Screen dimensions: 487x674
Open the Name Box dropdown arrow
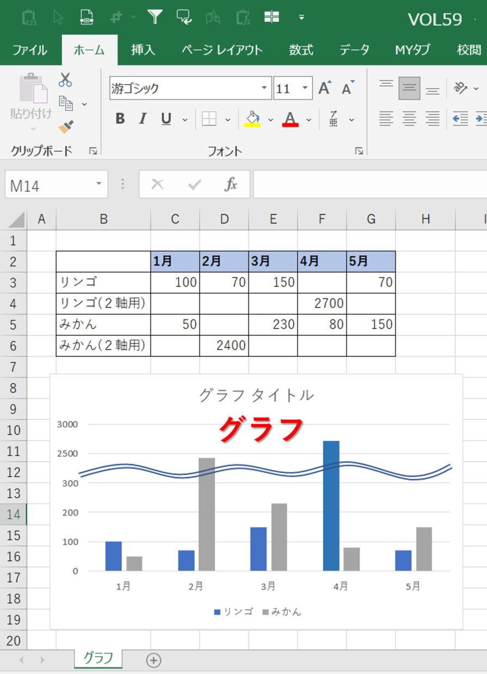click(98, 184)
